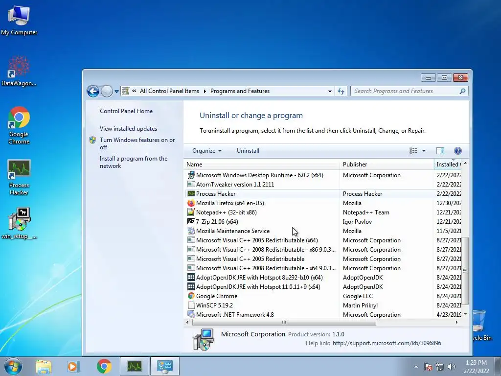Select Microsoft .NET Framework 4.8 entry
Screen dimensions: 501x376
(x=323, y=314)
